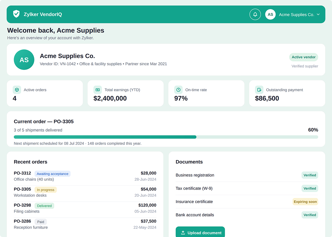332x237 pixels.
Task: Select the Bank account details document
Action: 247,215
